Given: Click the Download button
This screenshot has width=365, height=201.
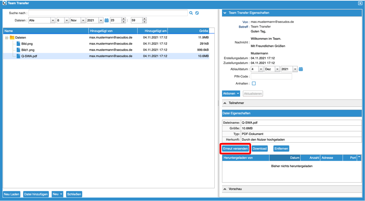Looking at the screenshot, I should (x=259, y=149).
